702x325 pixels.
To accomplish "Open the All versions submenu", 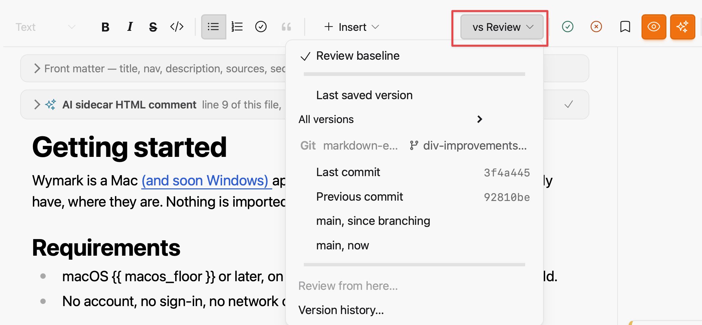I will tap(414, 119).
